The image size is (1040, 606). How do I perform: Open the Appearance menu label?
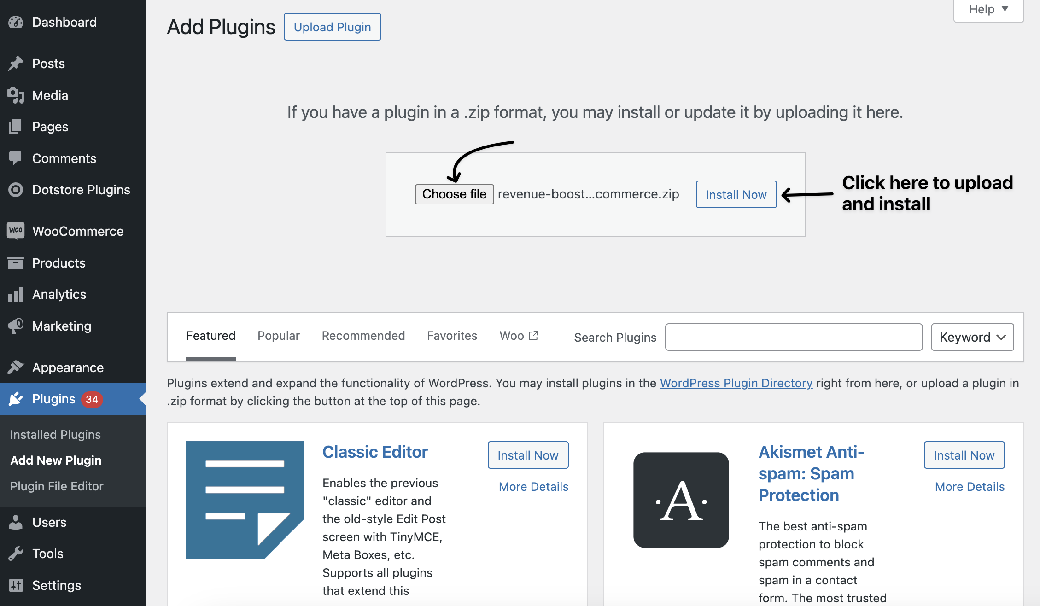(68, 367)
